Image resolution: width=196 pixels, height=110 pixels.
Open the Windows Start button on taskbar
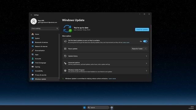(x=85, y=108)
